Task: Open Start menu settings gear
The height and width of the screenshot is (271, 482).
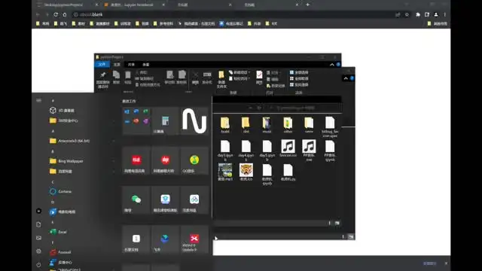Action: pos(38,251)
